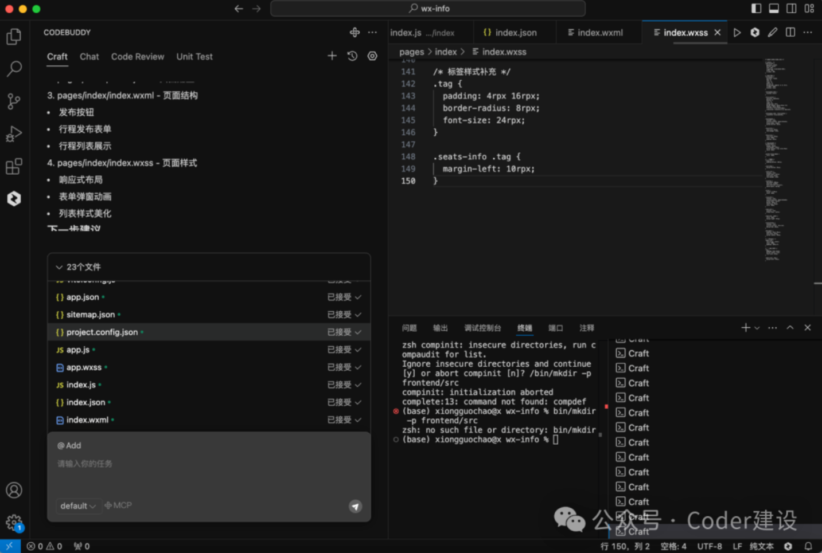Screen dimensions: 822x553
Task: Open Run and Debug view
Action: pyautogui.click(x=14, y=134)
